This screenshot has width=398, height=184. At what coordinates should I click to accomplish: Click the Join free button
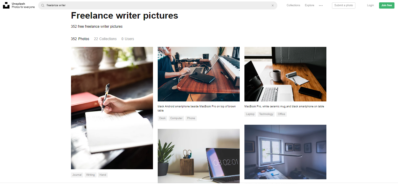coord(386,5)
